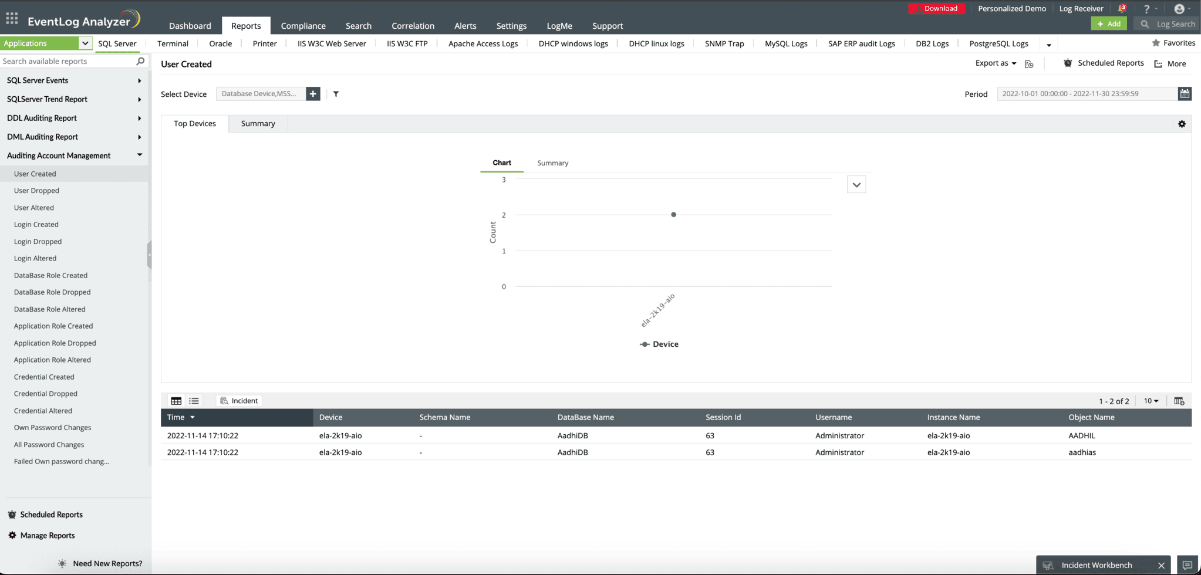Open the Alerts tab
Screen dimensions: 1201x575
click(465, 26)
